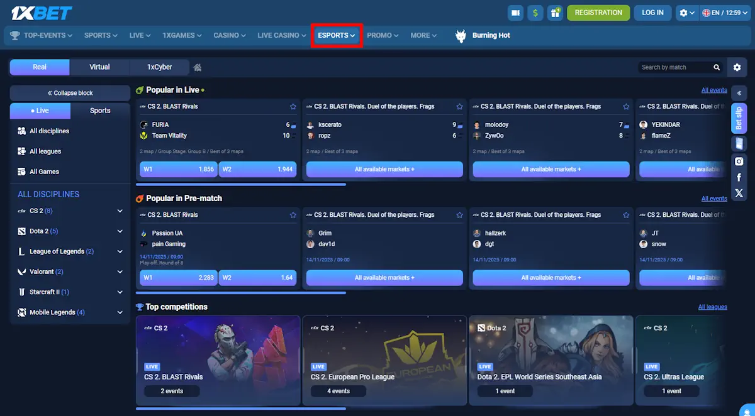
Task: Open All events for Popular in Live
Action: [714, 90]
